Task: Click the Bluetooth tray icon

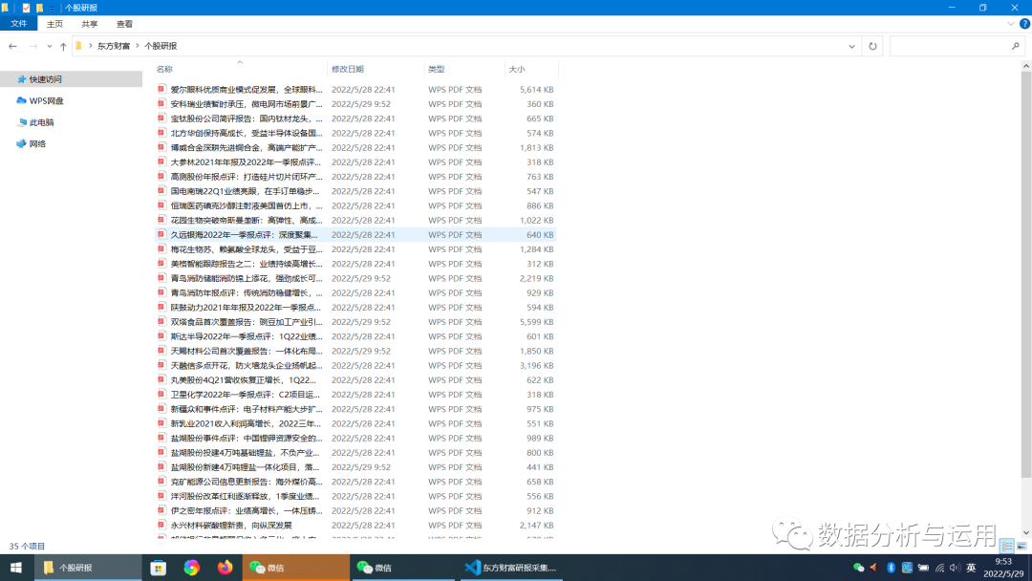Action: 891,568
